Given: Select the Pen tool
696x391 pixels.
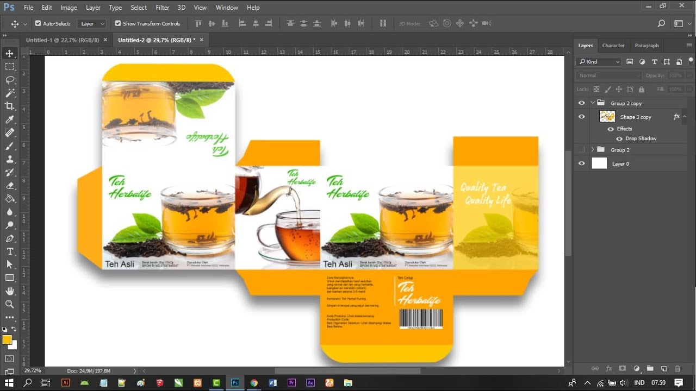Looking at the screenshot, I should 9,238.
